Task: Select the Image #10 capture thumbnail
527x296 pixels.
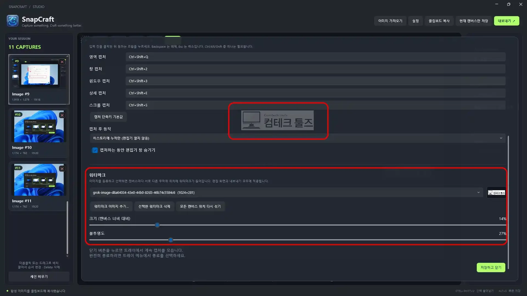Action: (x=39, y=133)
